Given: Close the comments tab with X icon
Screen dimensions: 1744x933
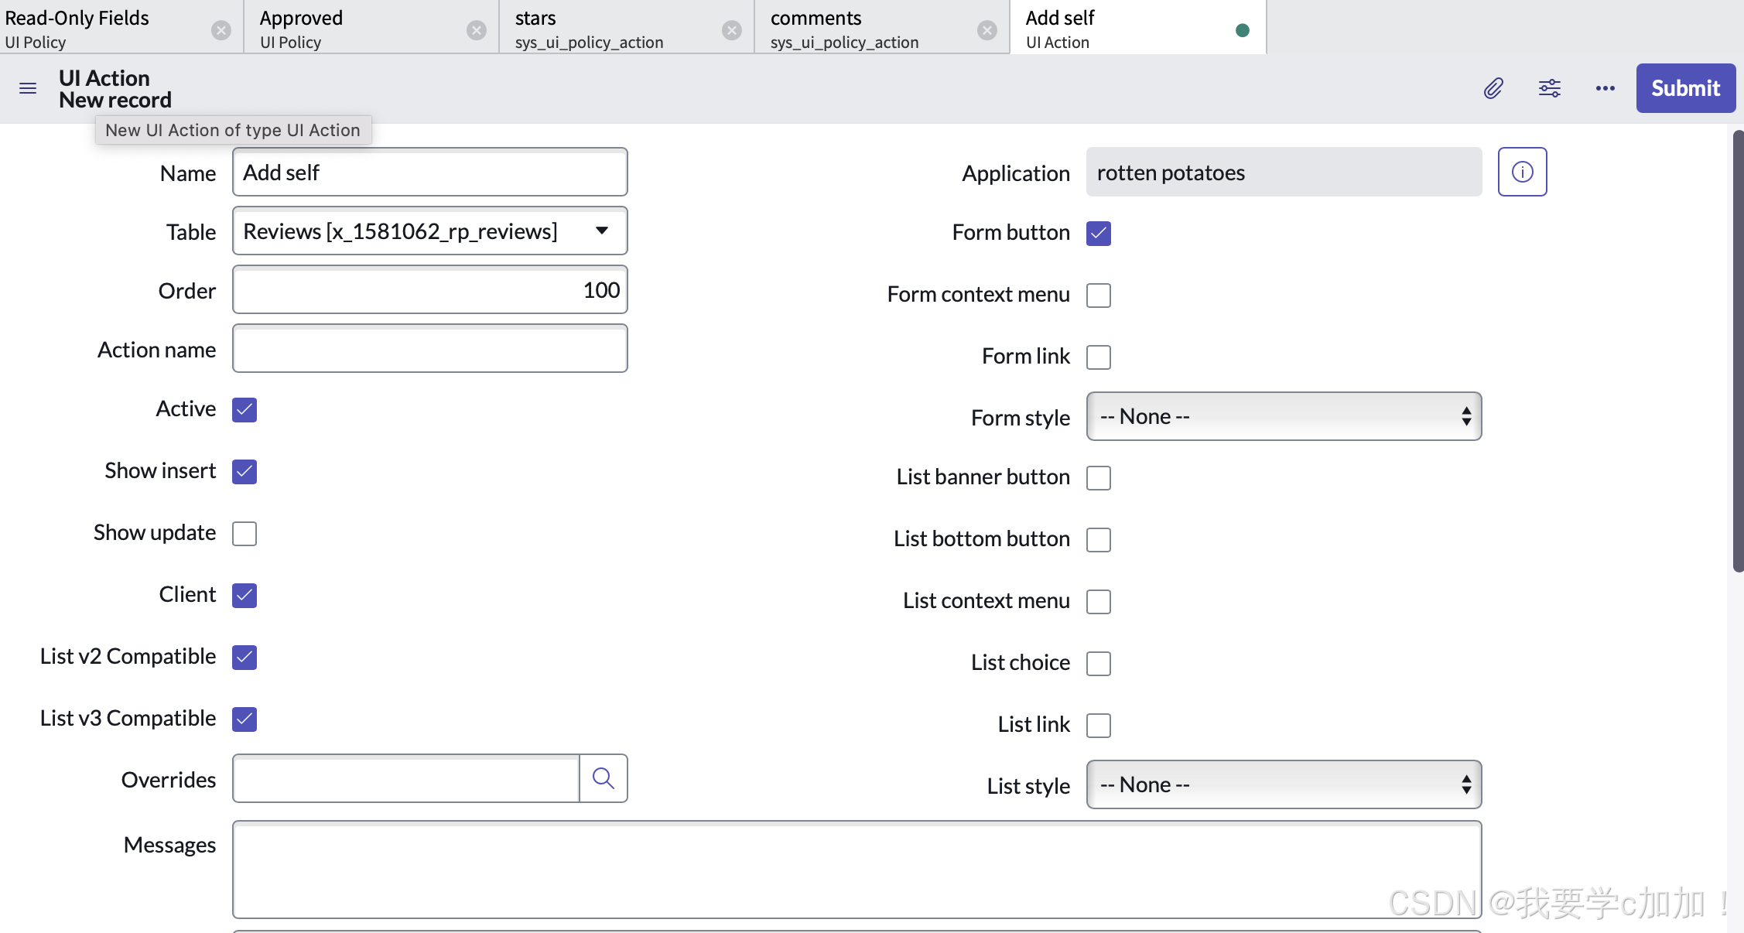Looking at the screenshot, I should [987, 30].
